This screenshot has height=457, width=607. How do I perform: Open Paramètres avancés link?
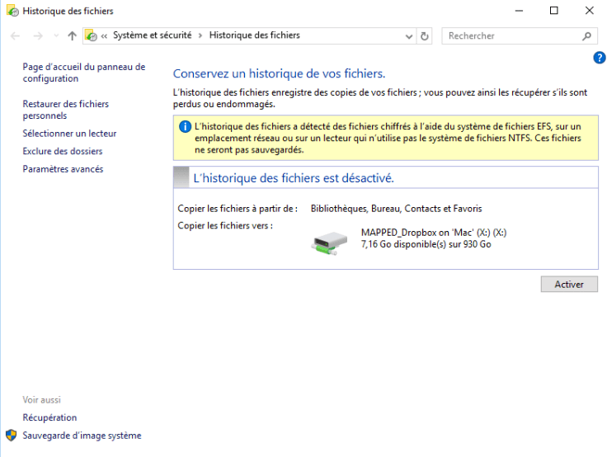(x=63, y=169)
